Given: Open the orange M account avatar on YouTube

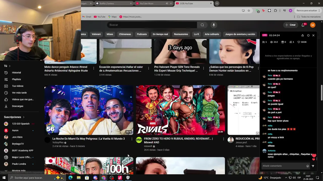Looking at the screenshot, I should 313,25.
